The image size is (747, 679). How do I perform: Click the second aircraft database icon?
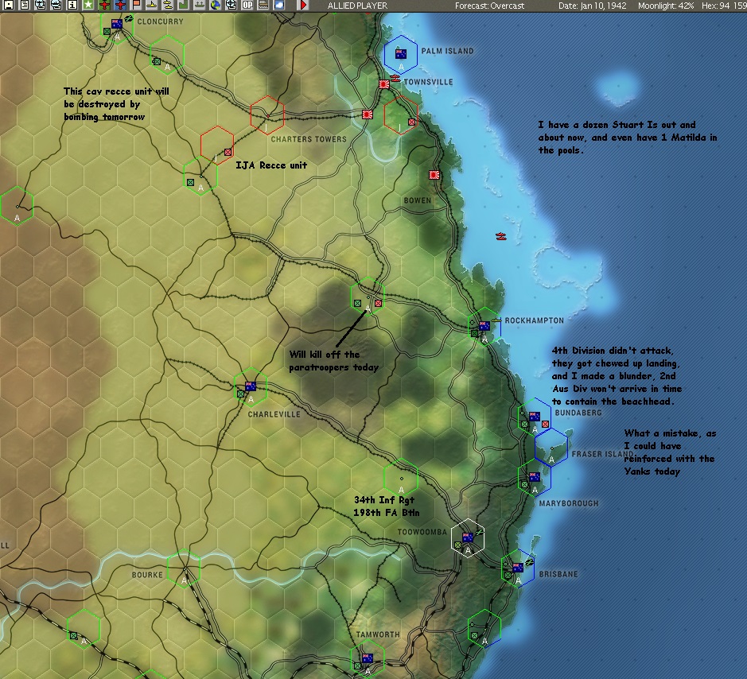[56, 6]
